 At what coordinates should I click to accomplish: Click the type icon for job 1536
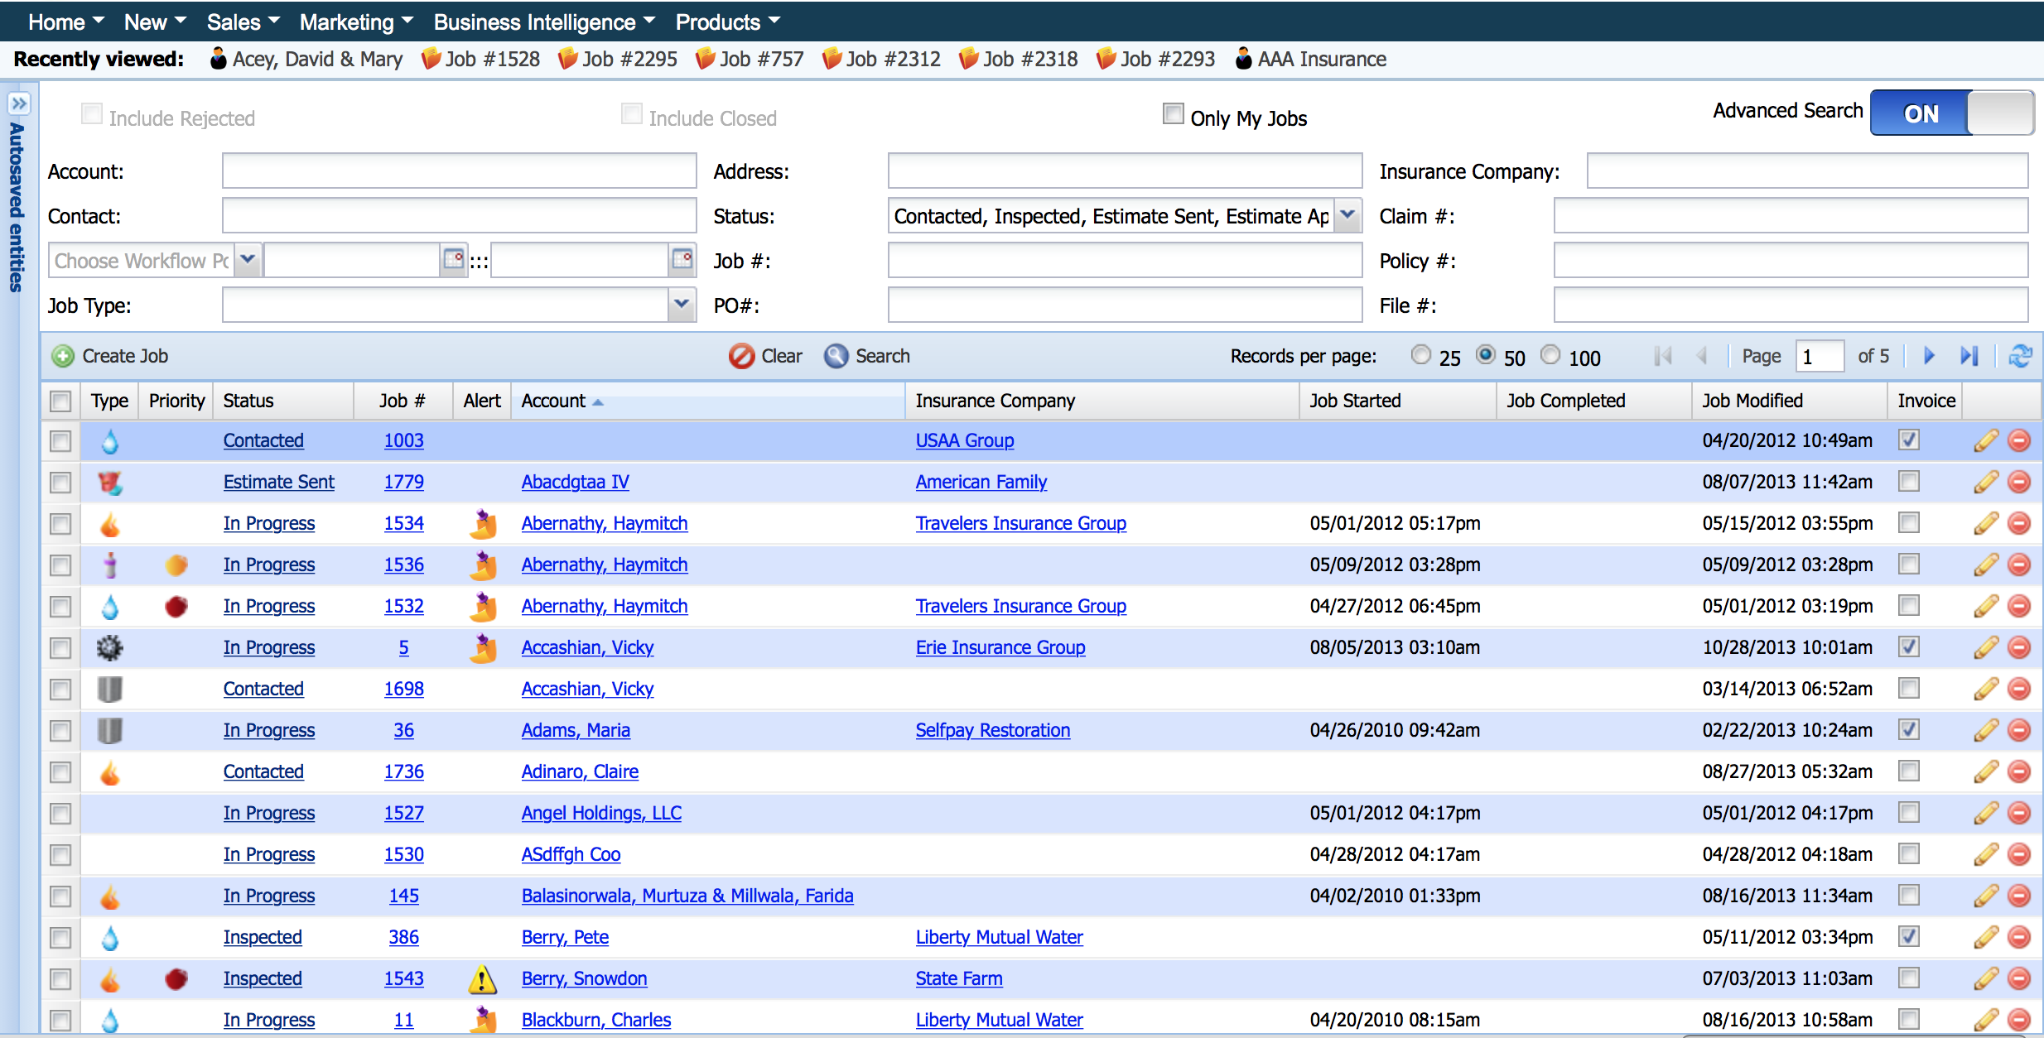(109, 565)
